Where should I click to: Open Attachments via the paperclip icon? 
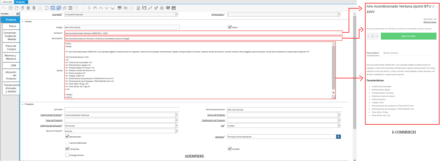tap(59, 8)
